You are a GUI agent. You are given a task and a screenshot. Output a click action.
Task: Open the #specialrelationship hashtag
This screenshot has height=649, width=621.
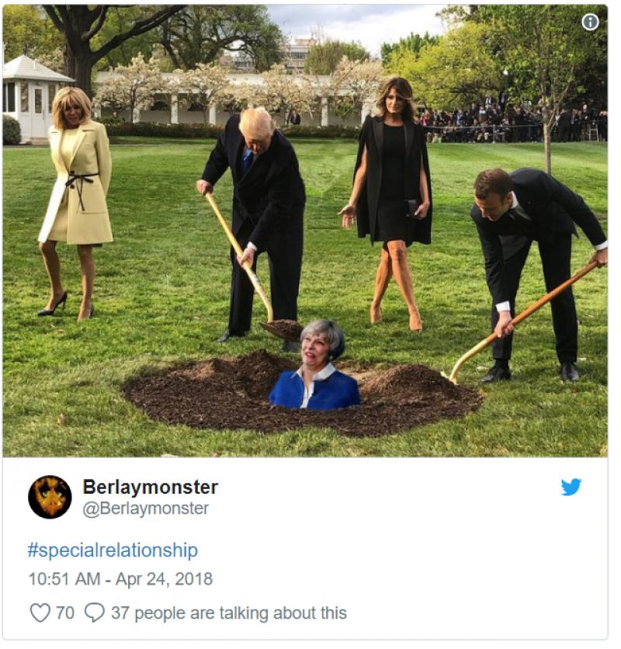pyautogui.click(x=113, y=550)
